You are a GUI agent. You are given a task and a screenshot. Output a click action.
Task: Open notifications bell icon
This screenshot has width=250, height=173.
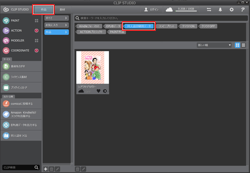tap(220, 10)
